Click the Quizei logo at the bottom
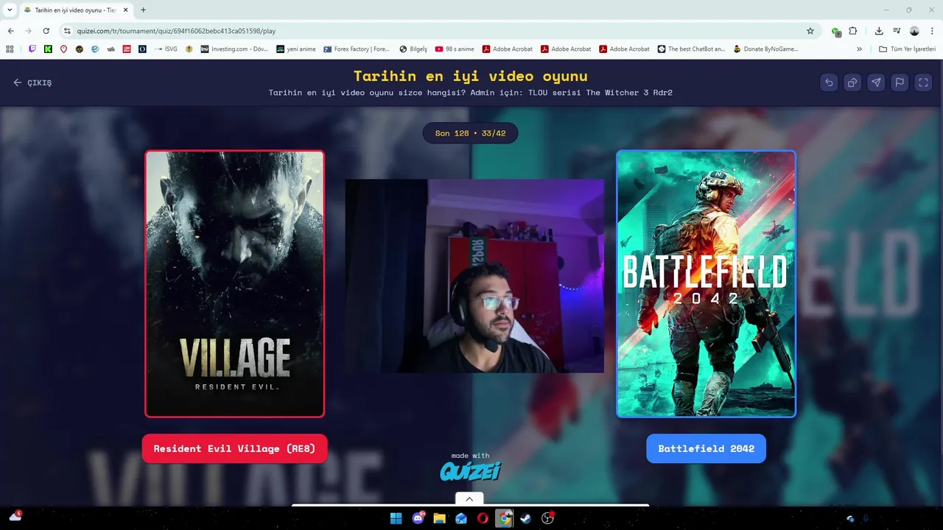 click(x=470, y=470)
